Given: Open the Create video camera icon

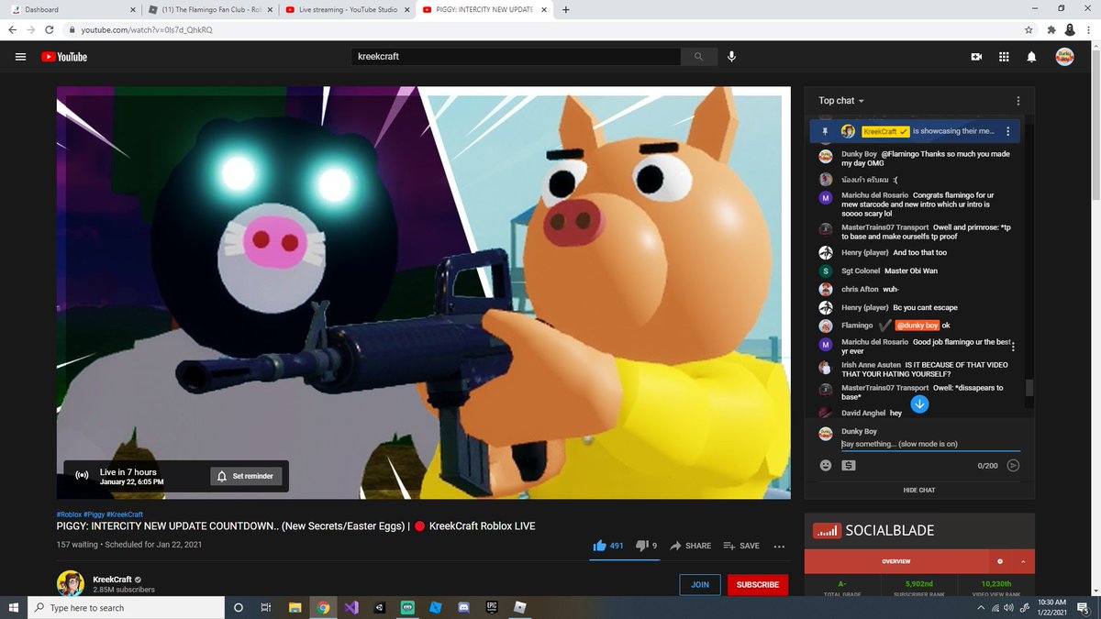Looking at the screenshot, I should coord(976,57).
